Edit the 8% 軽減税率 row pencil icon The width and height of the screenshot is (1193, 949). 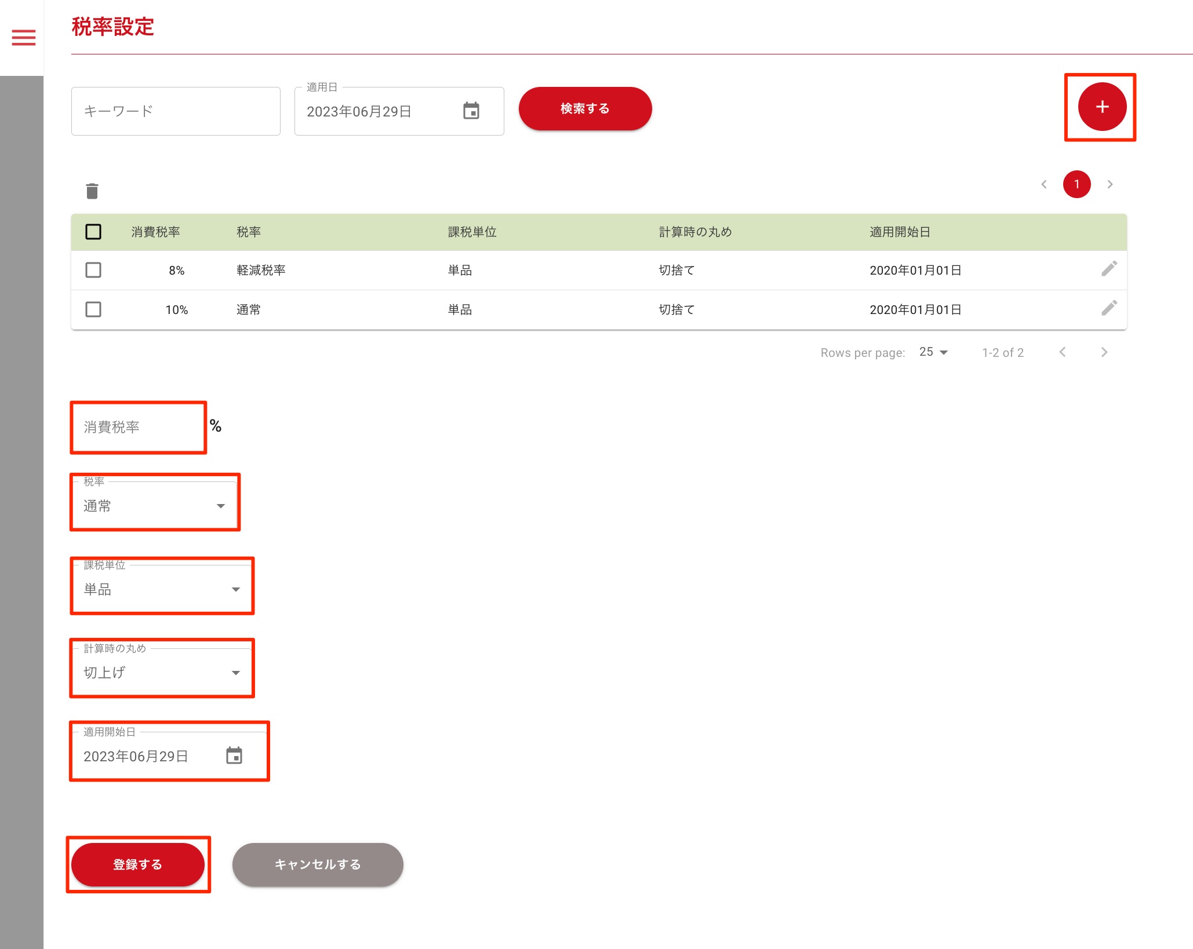pyautogui.click(x=1108, y=269)
